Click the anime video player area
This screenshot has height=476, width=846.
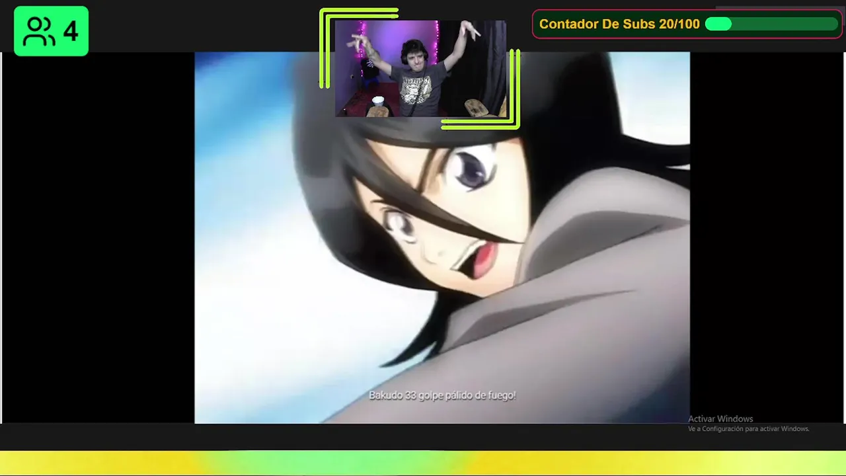[x=442, y=238]
